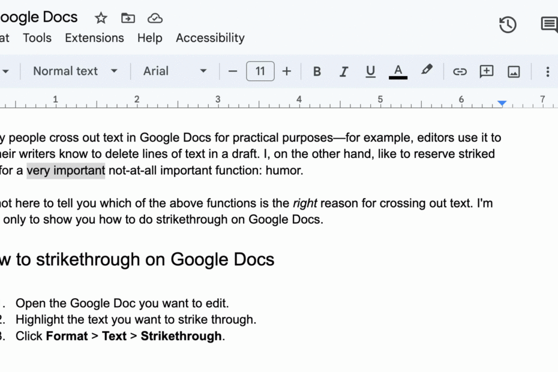Open the Help menu
This screenshot has width=558, height=372.
coord(150,38)
